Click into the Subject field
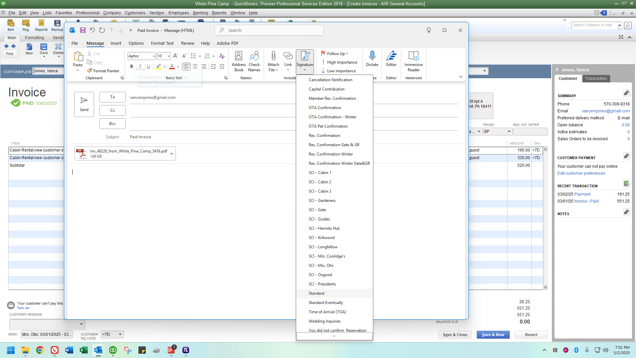 (x=293, y=137)
